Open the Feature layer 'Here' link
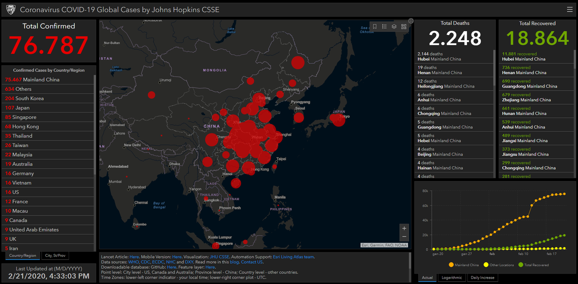Viewport: 578px width, 284px height. (210, 267)
